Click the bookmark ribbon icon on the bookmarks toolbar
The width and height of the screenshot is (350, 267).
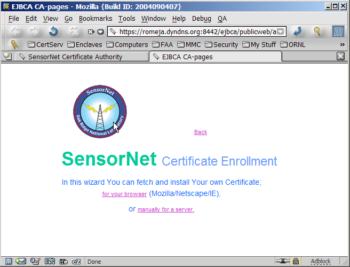[x=14, y=44]
